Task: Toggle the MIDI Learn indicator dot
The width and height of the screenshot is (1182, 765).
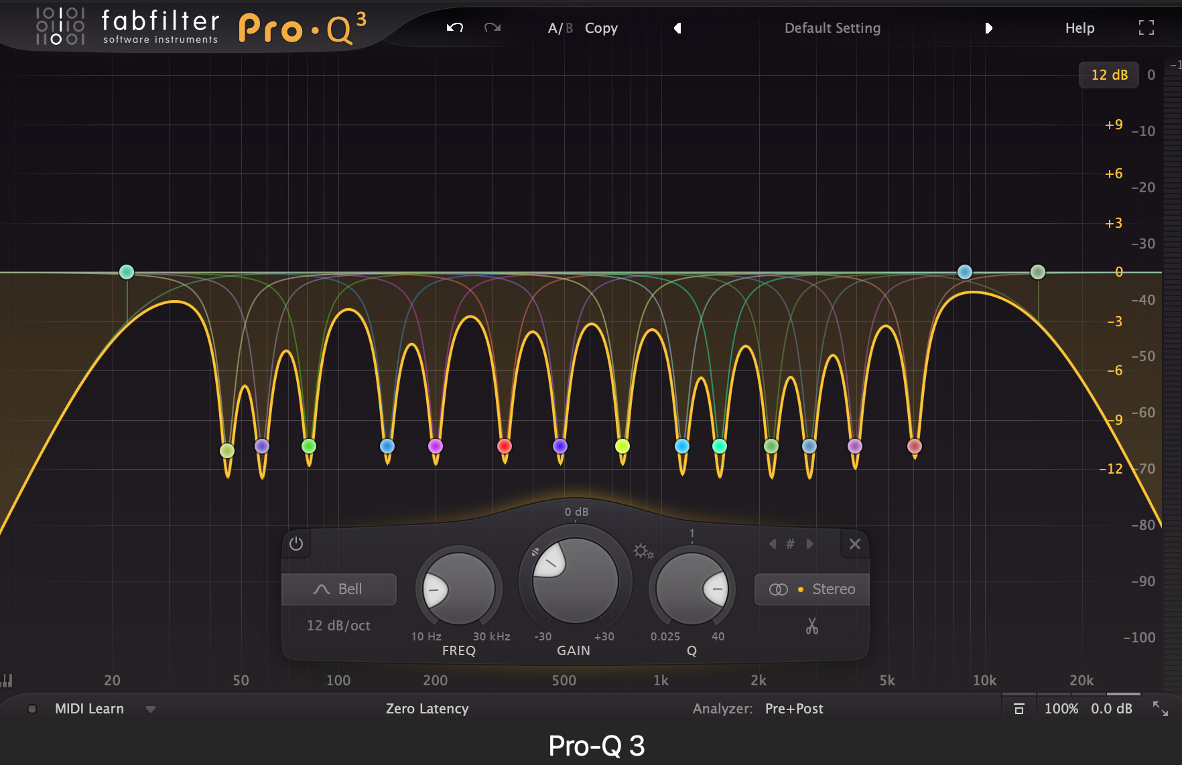Action: (31, 709)
